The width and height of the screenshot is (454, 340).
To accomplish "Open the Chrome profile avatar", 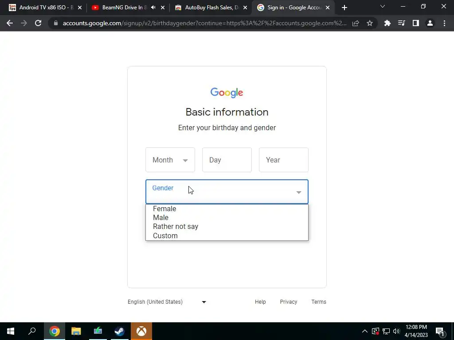I will click(430, 23).
